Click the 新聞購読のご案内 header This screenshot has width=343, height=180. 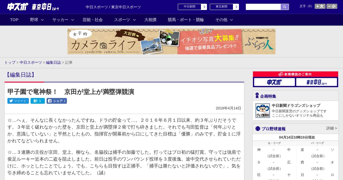[x=296, y=74]
